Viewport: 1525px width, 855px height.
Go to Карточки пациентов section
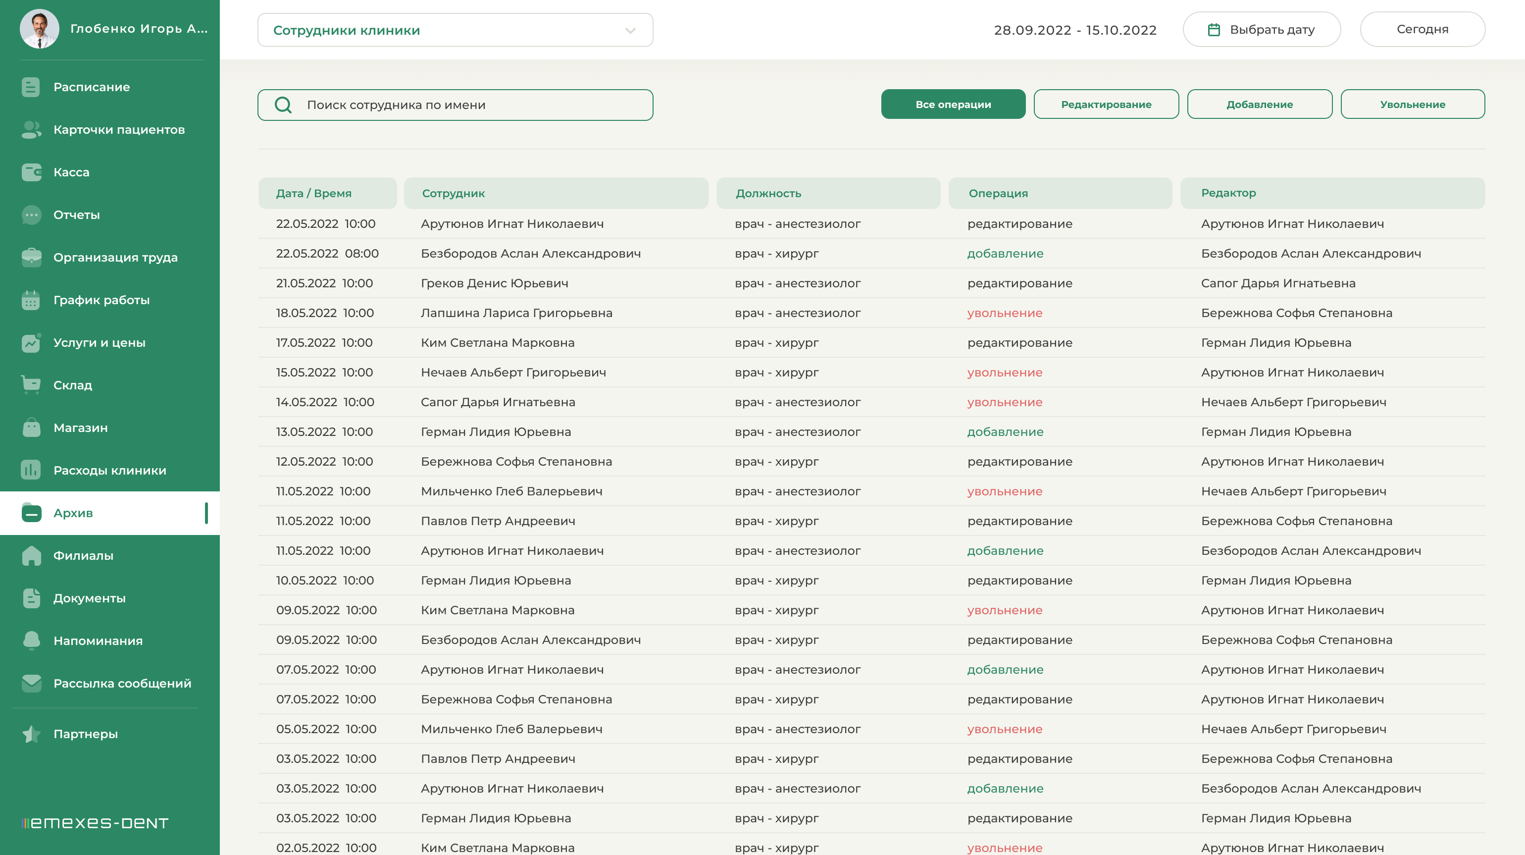pyautogui.click(x=119, y=130)
